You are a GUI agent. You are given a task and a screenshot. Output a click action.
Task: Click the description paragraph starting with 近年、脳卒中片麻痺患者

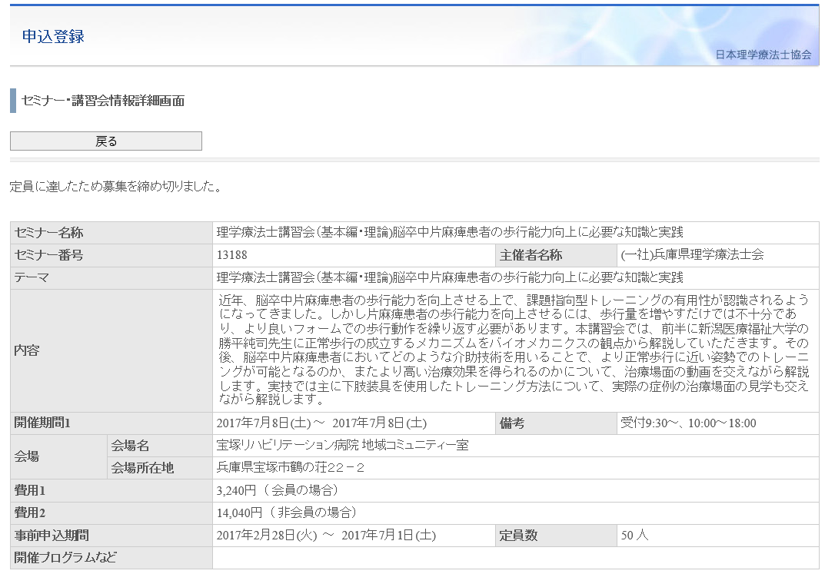514,350
